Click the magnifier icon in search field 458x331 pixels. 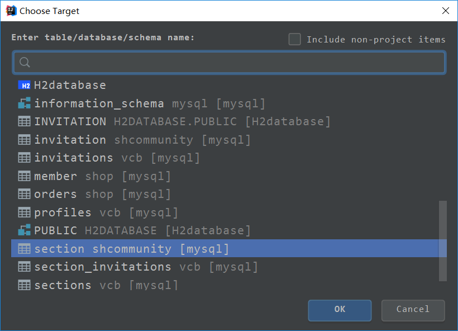25,62
